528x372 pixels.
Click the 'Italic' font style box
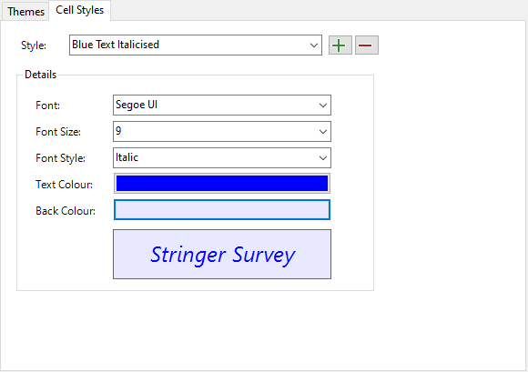click(x=222, y=157)
